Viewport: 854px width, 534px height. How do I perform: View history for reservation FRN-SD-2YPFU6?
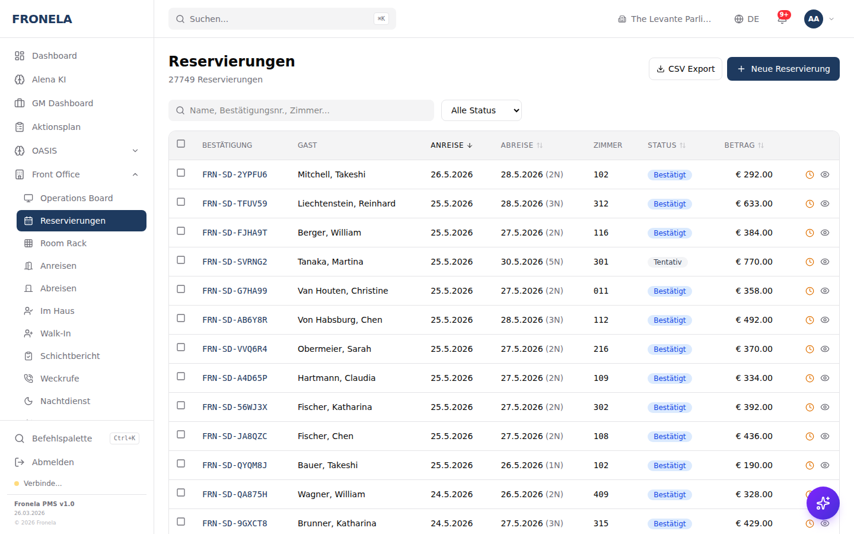[809, 174]
